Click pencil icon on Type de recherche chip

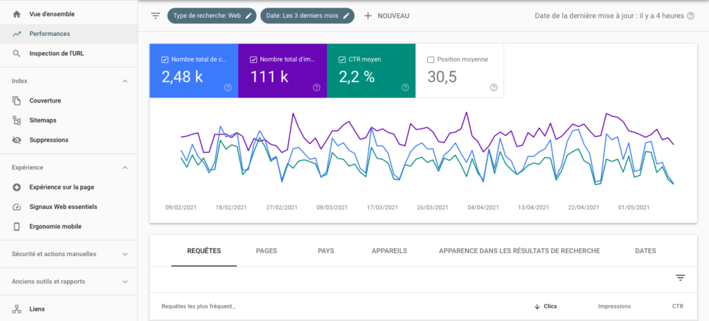(x=249, y=15)
